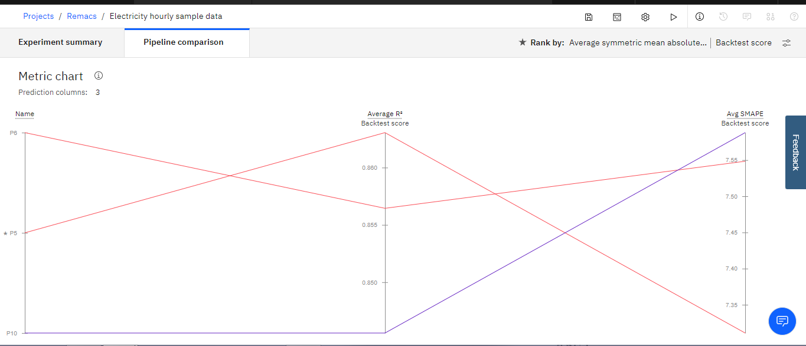Open the information panel icon in toolbar
This screenshot has height=346, width=806.
click(x=700, y=17)
